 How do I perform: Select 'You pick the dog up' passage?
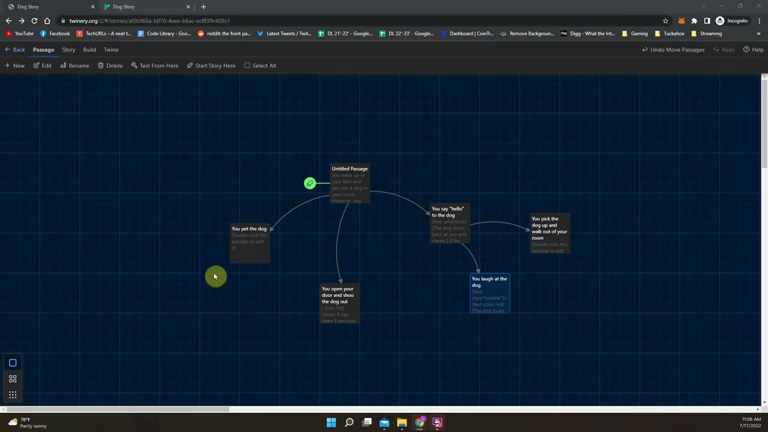[x=550, y=233]
